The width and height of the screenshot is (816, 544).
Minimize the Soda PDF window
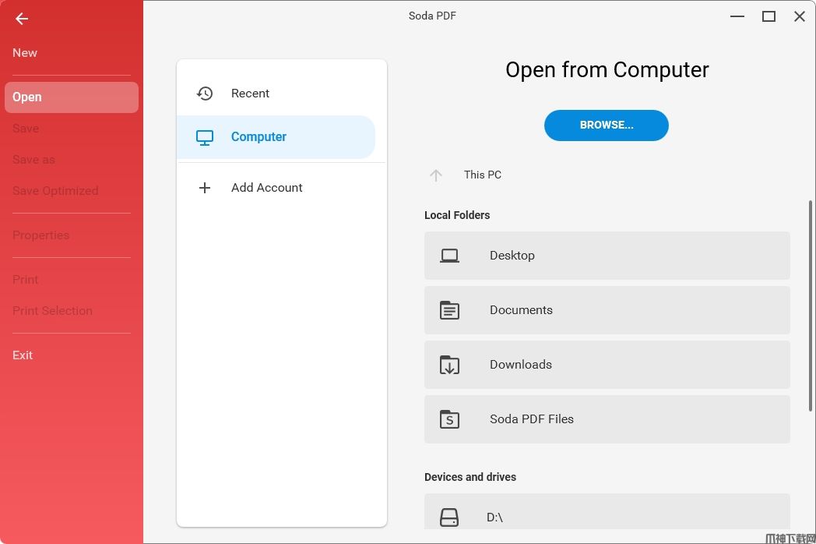pos(737,16)
